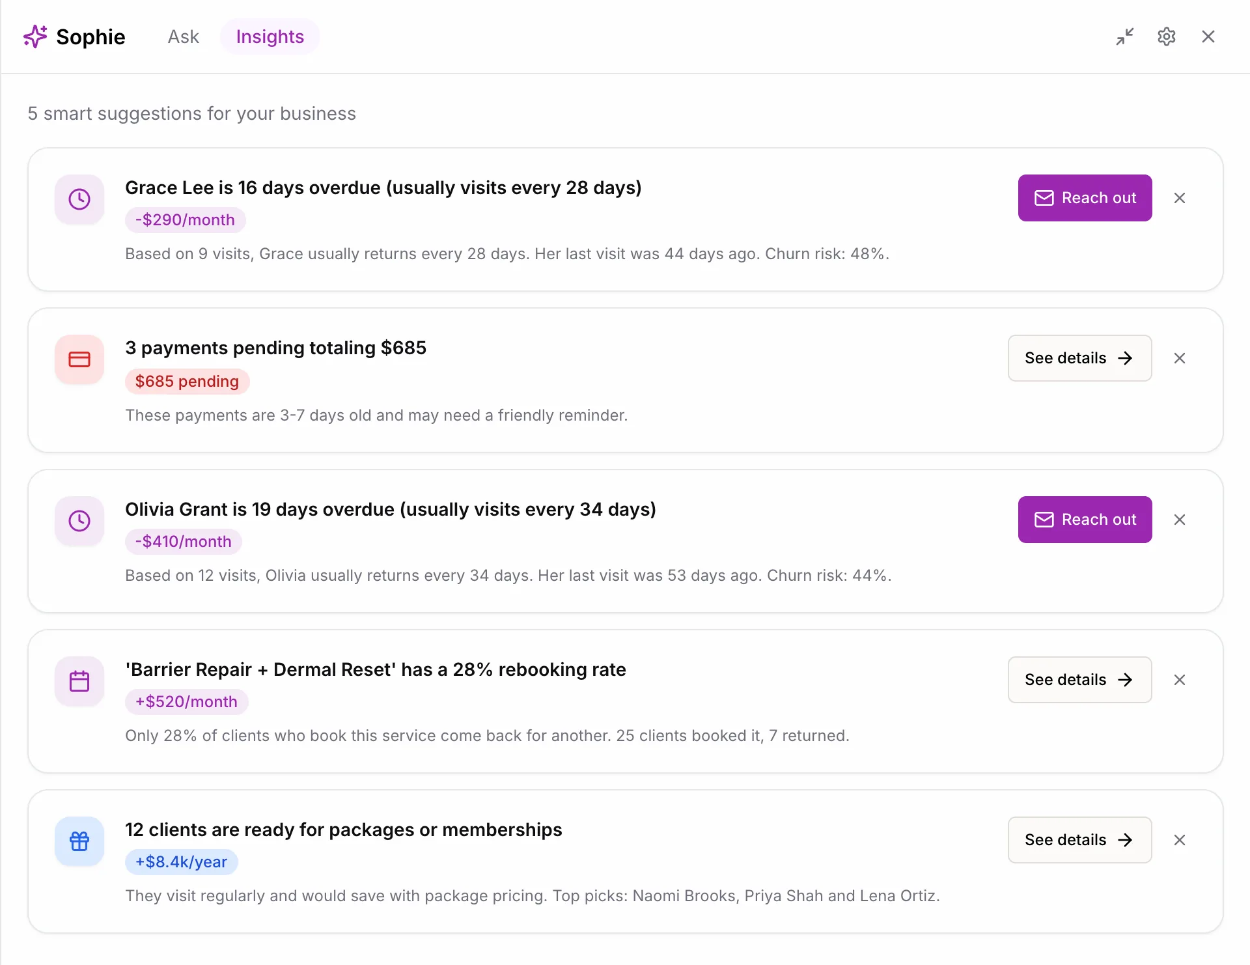See details for packages or memberships
This screenshot has height=965, width=1250.
pos(1079,840)
